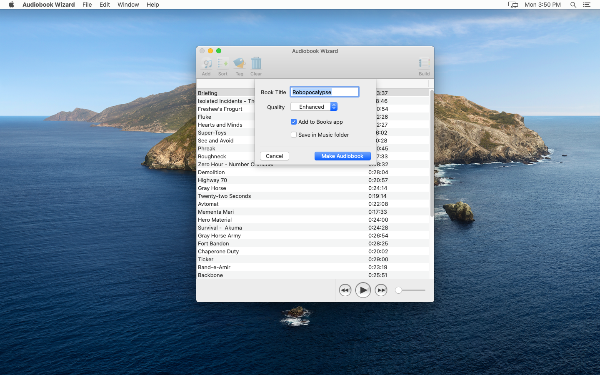Viewport: 600px width, 375px height.
Task: Open the Edit menu
Action: click(105, 5)
